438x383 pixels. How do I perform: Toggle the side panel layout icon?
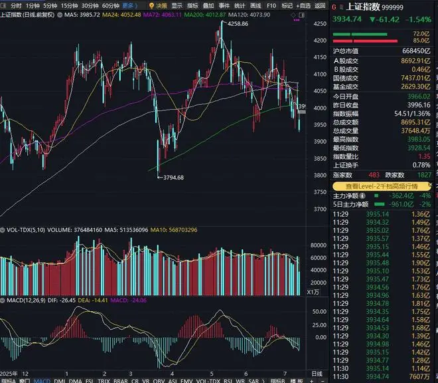[301, 15]
